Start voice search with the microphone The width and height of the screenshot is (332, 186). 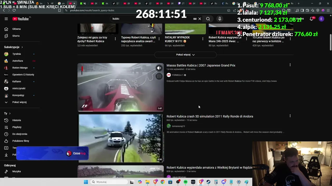coord(220,19)
